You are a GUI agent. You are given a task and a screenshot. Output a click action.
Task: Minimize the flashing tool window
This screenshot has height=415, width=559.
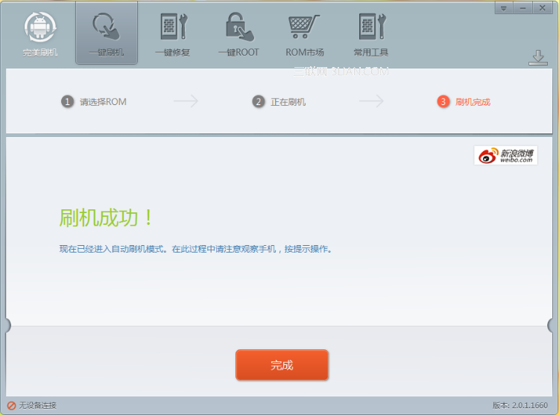(x=523, y=8)
